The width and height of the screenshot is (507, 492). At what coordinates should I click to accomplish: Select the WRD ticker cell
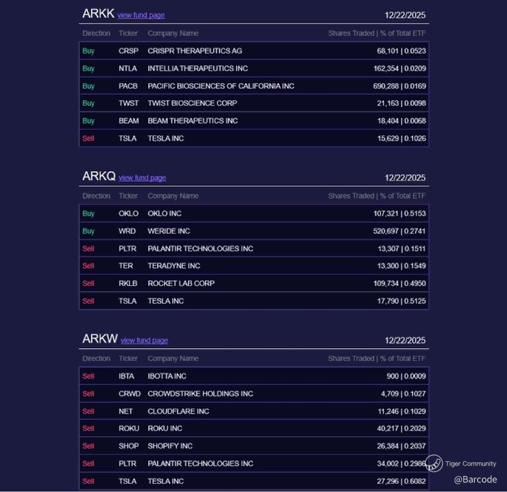[x=127, y=231]
